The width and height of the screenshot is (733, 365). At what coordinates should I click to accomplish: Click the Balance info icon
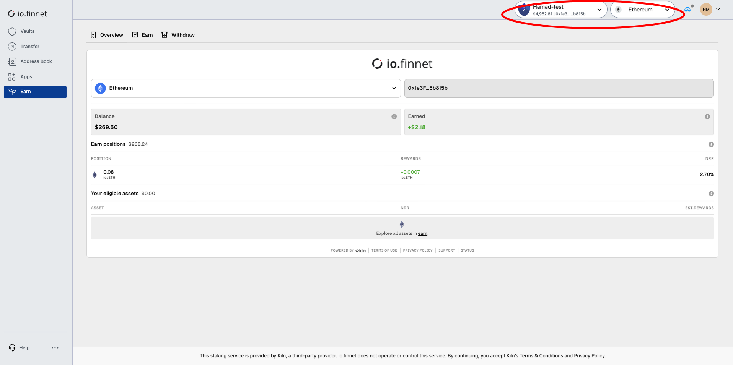(x=394, y=116)
